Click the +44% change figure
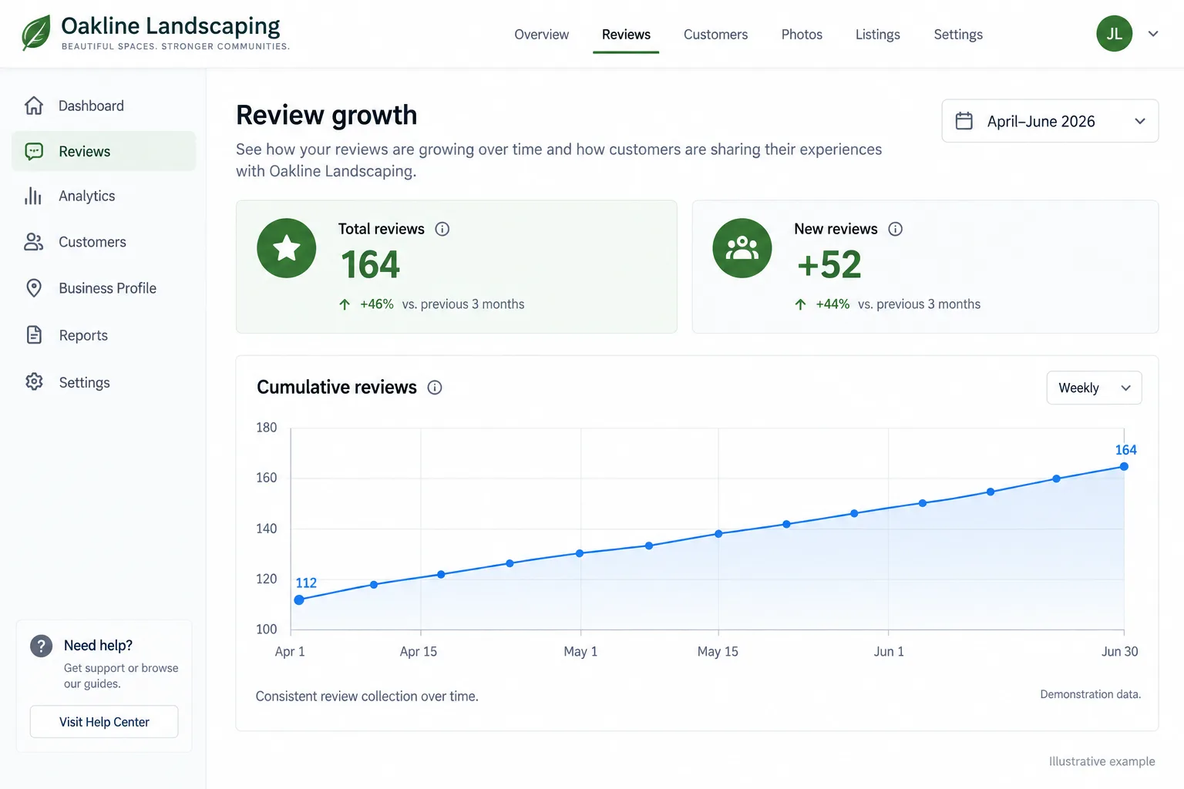This screenshot has width=1184, height=789. [x=832, y=304]
